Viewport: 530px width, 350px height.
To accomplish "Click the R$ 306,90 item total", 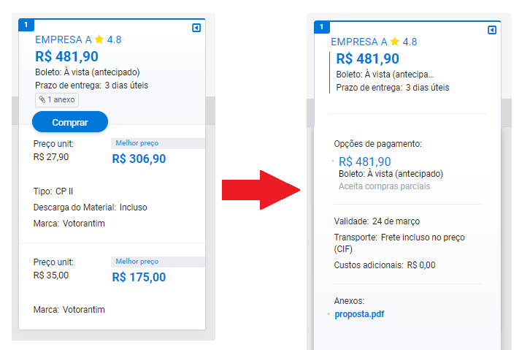I will [x=139, y=159].
